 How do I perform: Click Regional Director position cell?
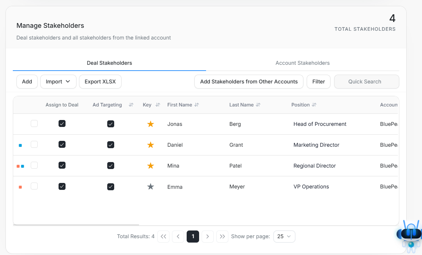(x=315, y=166)
